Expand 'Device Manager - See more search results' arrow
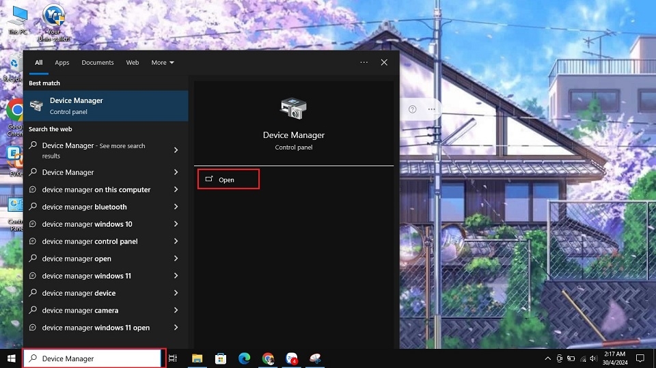The image size is (656, 368). pos(176,150)
